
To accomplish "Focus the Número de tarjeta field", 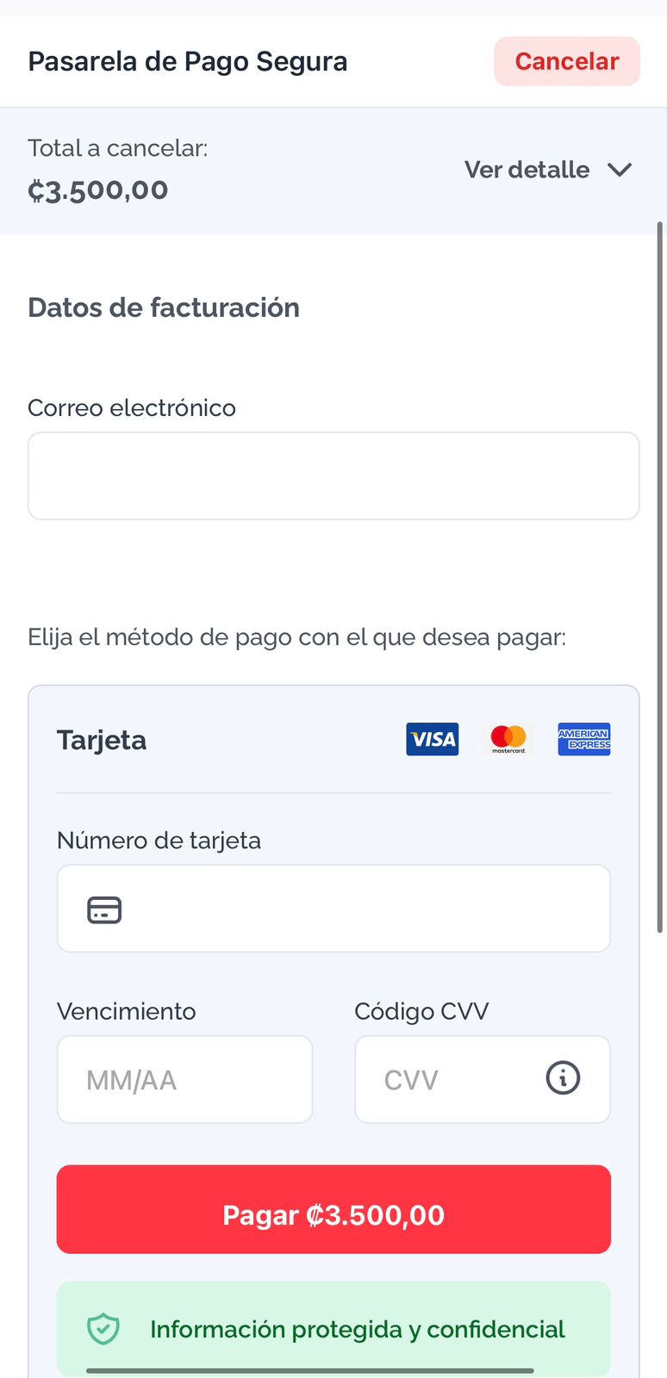I will click(x=362, y=909).
